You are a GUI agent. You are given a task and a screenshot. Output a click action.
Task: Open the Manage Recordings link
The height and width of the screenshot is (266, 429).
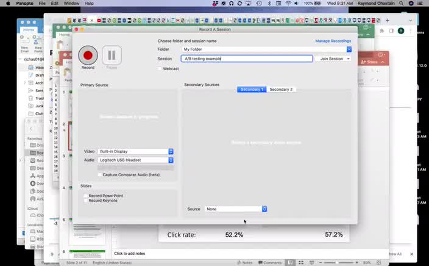(x=333, y=41)
